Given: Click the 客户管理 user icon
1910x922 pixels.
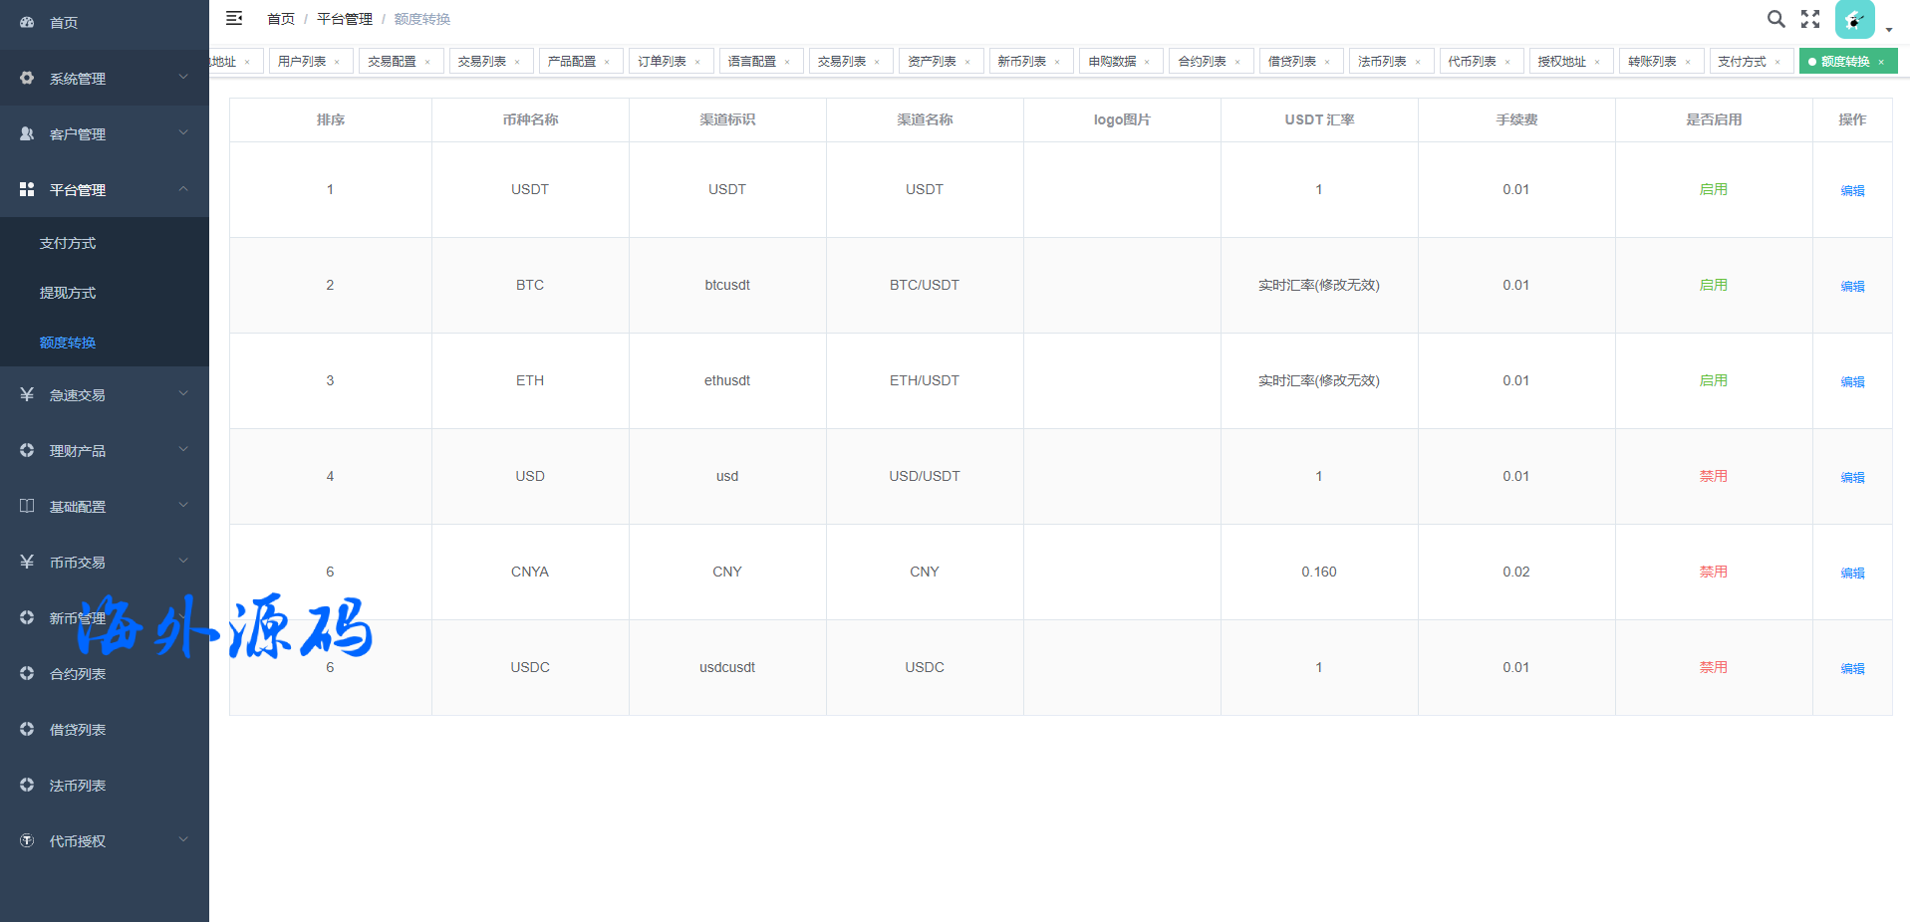Looking at the screenshot, I should (x=27, y=133).
